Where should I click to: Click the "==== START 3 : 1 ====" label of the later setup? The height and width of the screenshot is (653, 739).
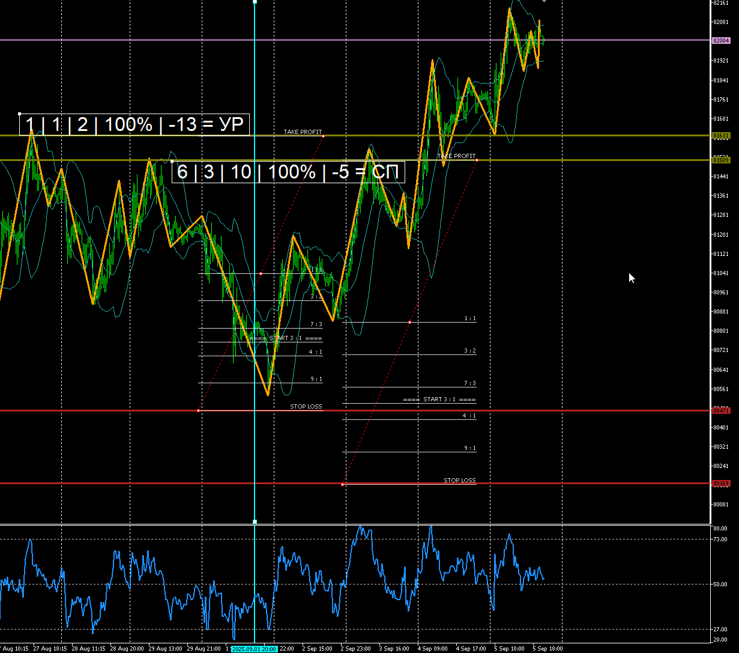coord(439,399)
